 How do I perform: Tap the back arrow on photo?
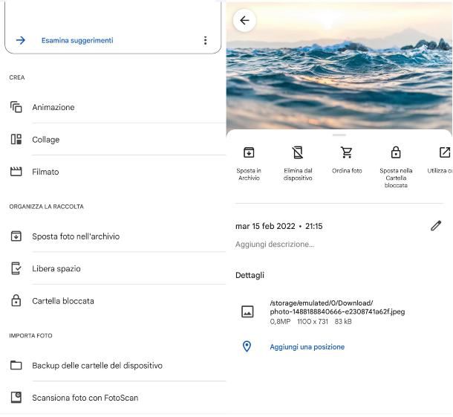tap(244, 21)
